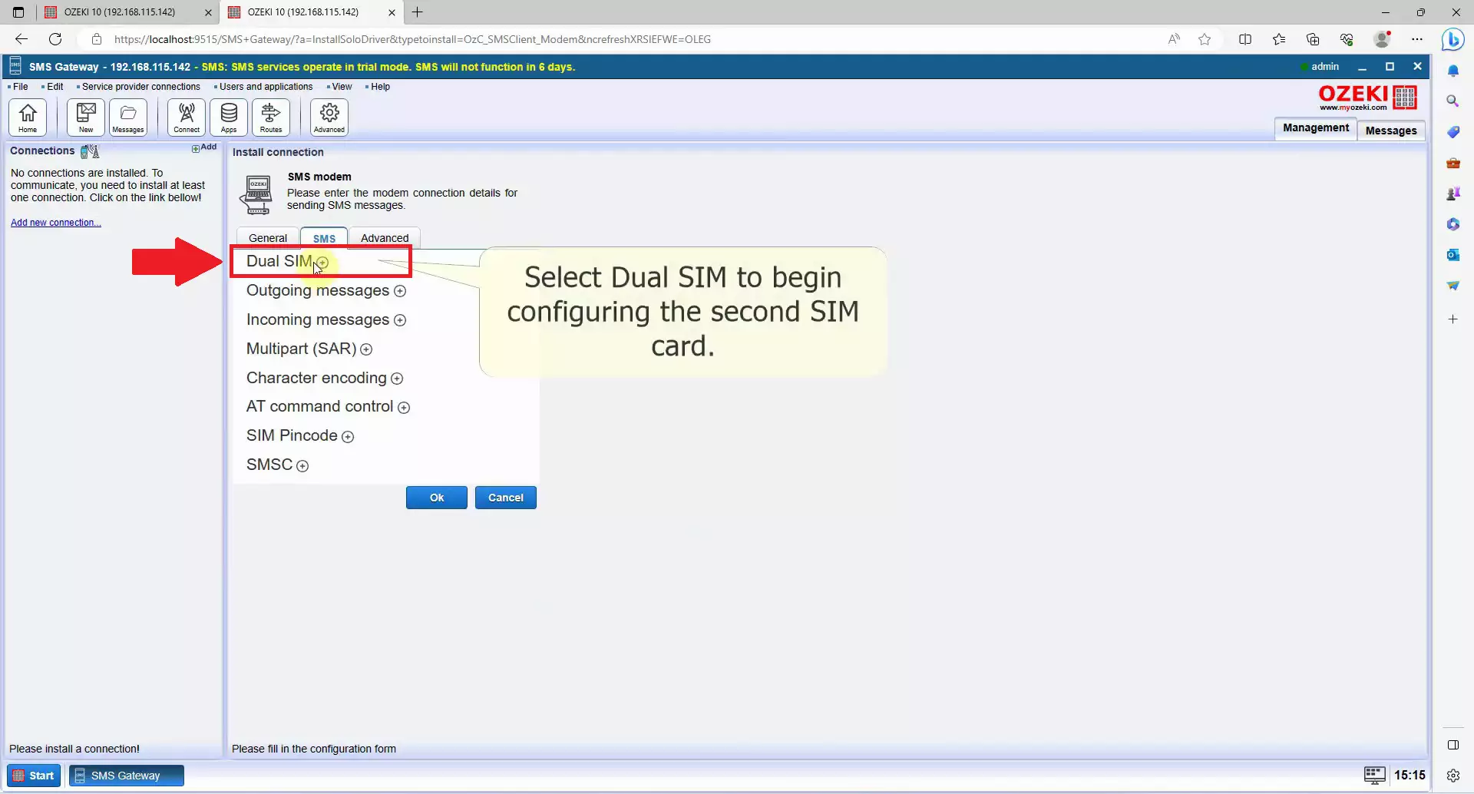Click the Add connection icon in Connections panel
1474x794 pixels.
pos(204,147)
